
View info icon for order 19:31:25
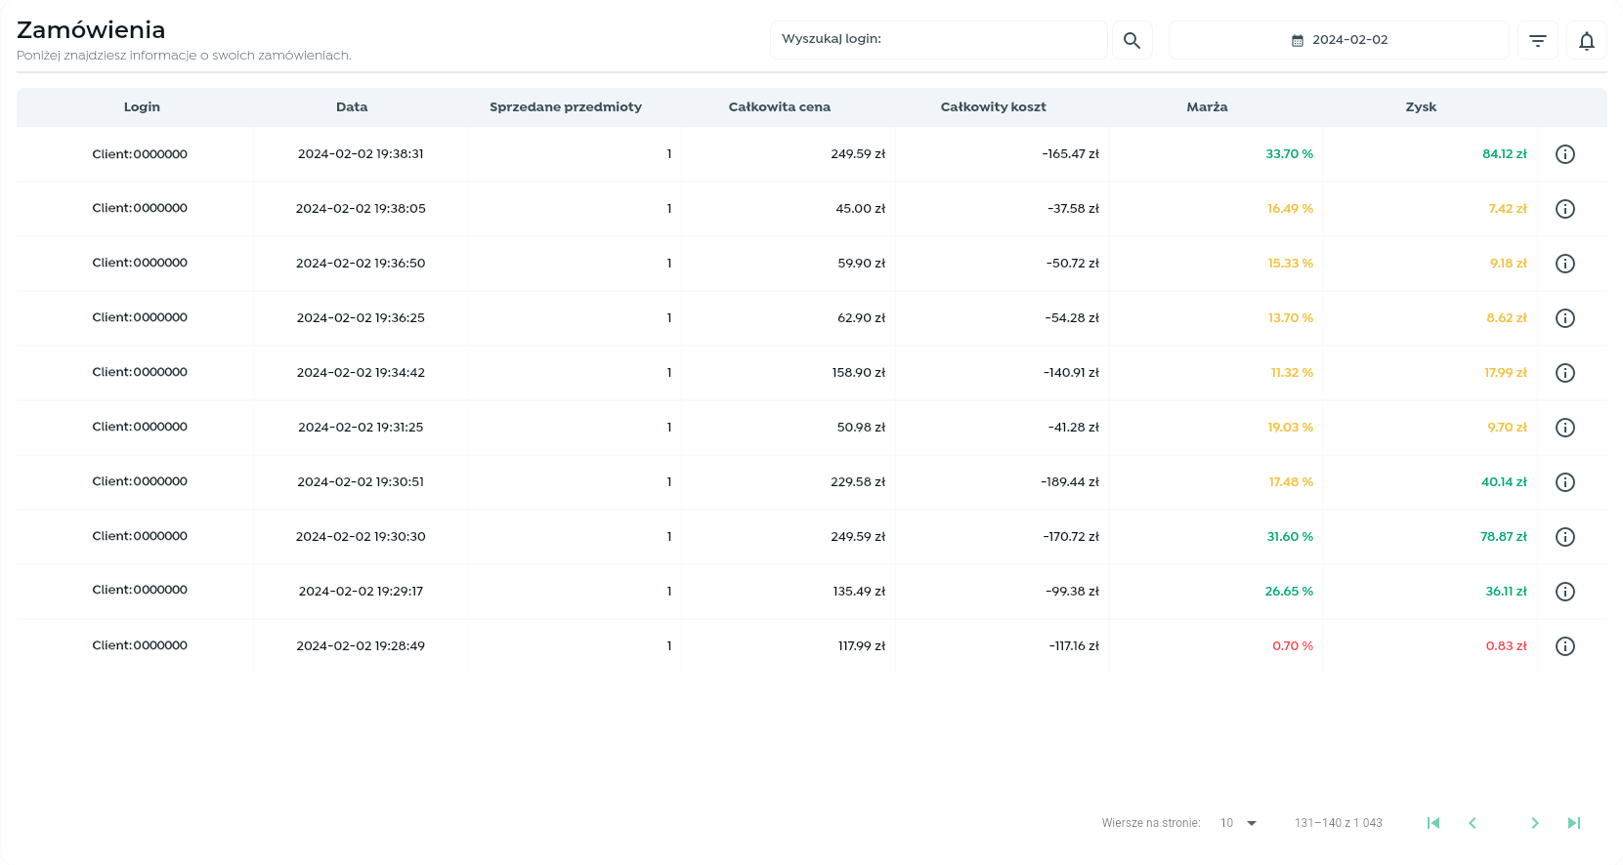[1564, 428]
